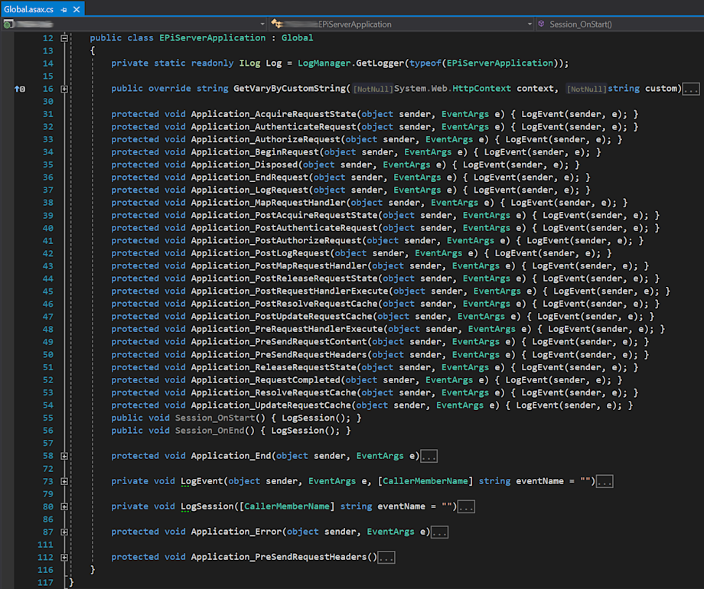Collapse the EPiServerApplication class at line 12
The height and width of the screenshot is (589, 704).
64,38
